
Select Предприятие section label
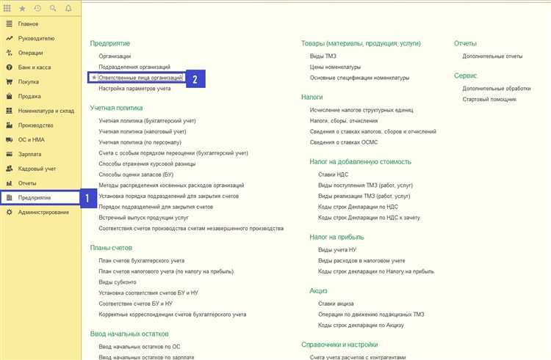[x=35, y=198]
